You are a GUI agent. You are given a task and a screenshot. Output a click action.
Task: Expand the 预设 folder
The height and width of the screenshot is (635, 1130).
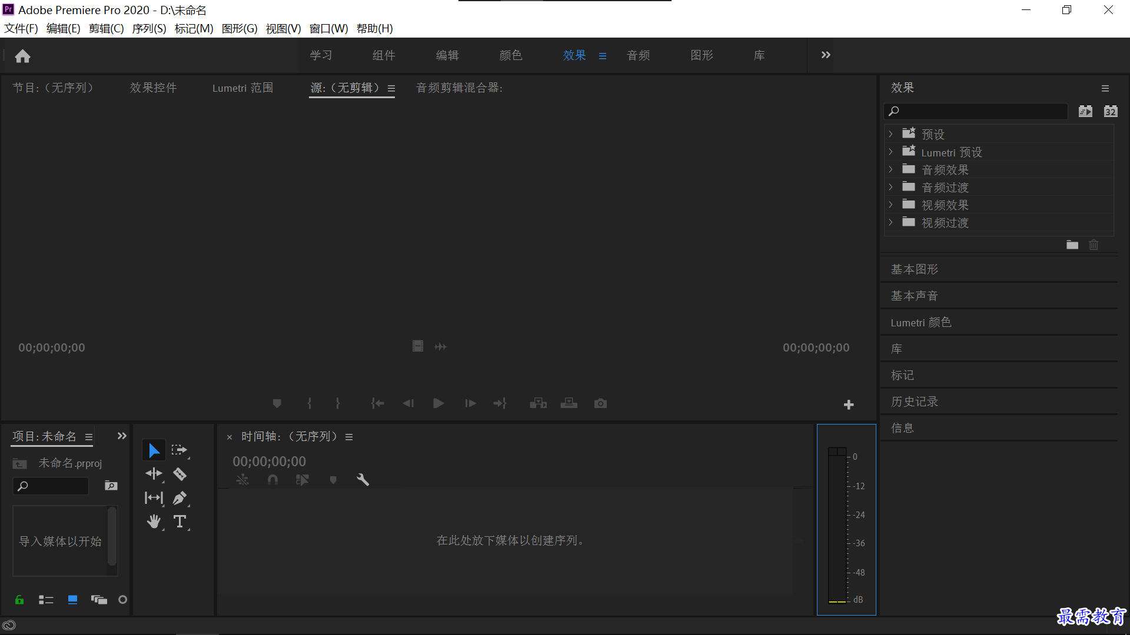(x=890, y=134)
